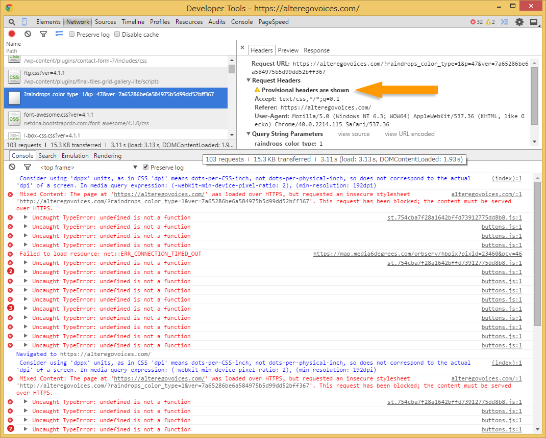
Task: Select the Network panel tab
Action: (78, 22)
